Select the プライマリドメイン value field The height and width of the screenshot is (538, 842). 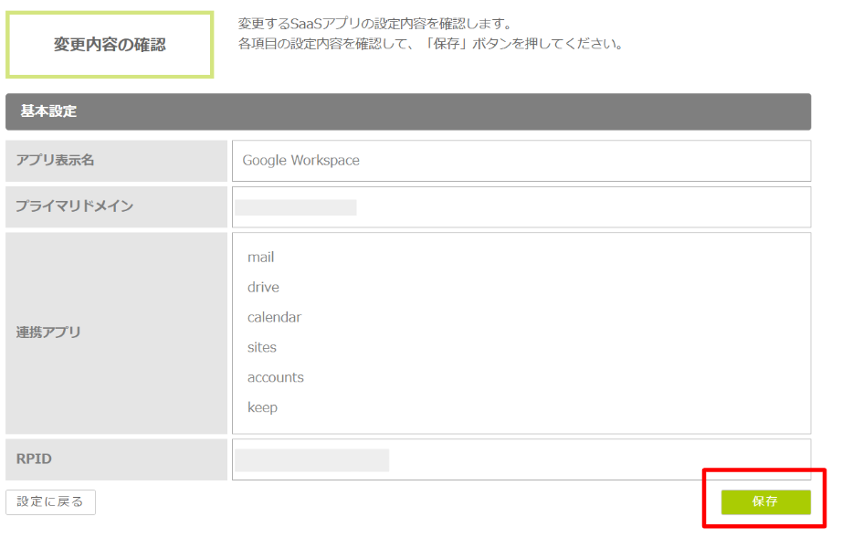pos(521,207)
